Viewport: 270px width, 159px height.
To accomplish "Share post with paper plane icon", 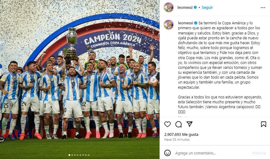I will [x=189, y=124].
